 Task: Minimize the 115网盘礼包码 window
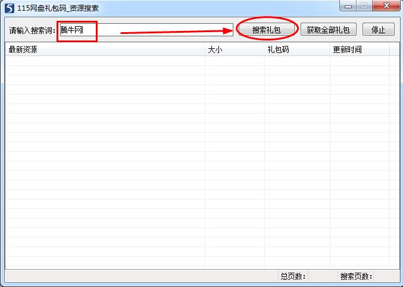click(348, 6)
